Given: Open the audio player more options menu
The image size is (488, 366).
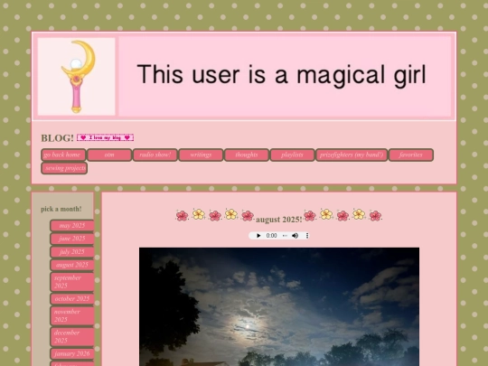Looking at the screenshot, I should pos(307,236).
